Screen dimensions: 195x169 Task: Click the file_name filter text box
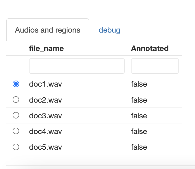pyautogui.click(x=77, y=66)
